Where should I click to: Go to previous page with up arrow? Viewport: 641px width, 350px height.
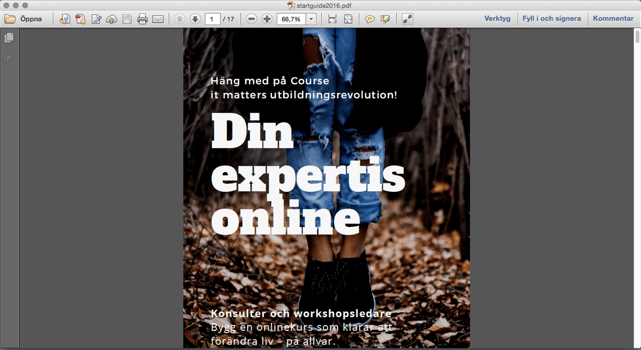point(180,19)
